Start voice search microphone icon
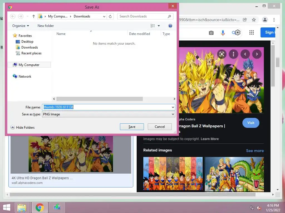 223,33
